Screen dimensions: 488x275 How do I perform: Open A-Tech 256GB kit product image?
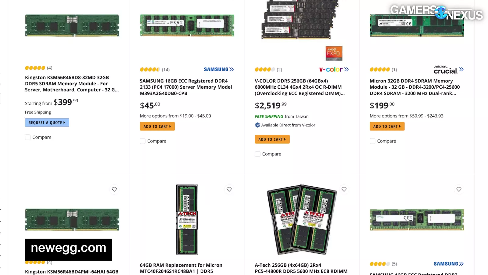pos(302,219)
